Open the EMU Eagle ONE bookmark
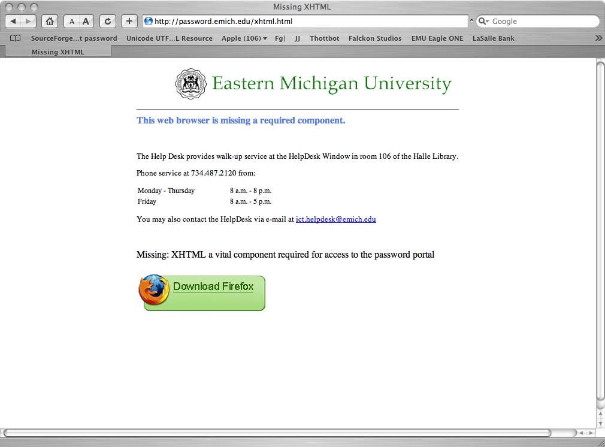The width and height of the screenshot is (605, 447). click(437, 38)
